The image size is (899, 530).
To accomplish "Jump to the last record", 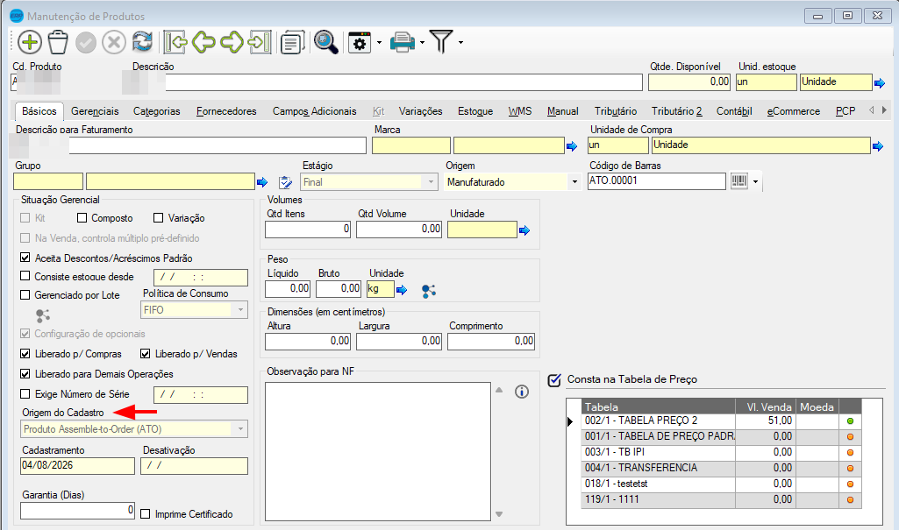I will (x=259, y=42).
